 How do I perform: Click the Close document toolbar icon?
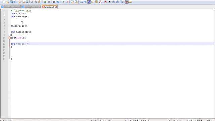click(19, 2)
